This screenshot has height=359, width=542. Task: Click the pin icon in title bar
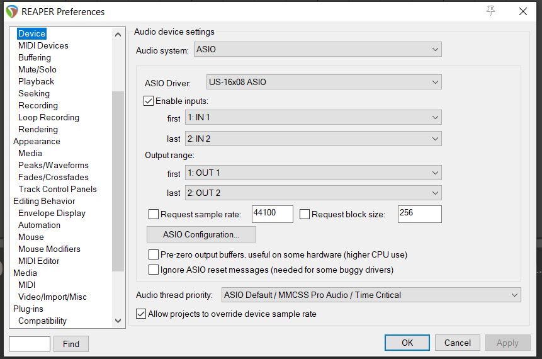(x=491, y=11)
